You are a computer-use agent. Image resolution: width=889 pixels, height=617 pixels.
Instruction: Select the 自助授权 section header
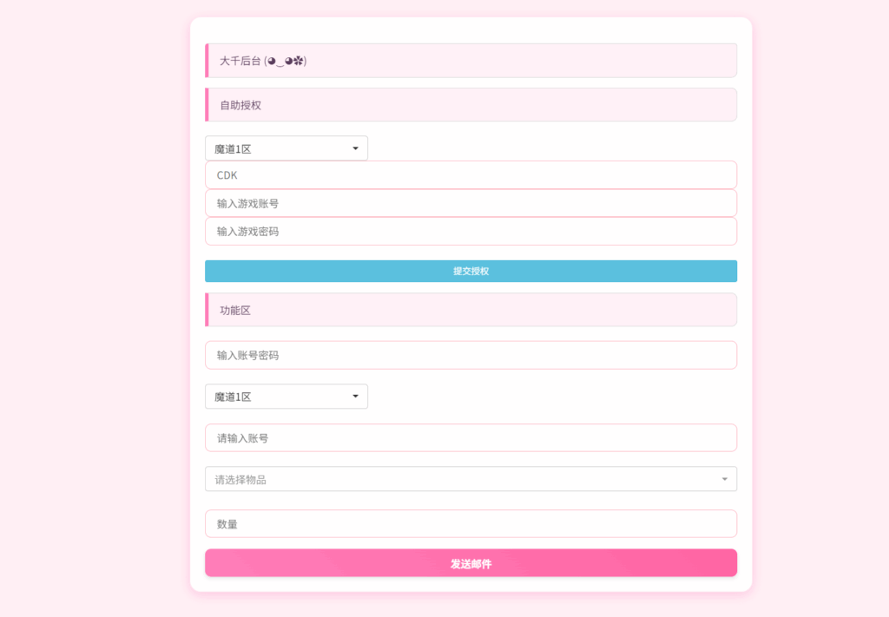471,104
